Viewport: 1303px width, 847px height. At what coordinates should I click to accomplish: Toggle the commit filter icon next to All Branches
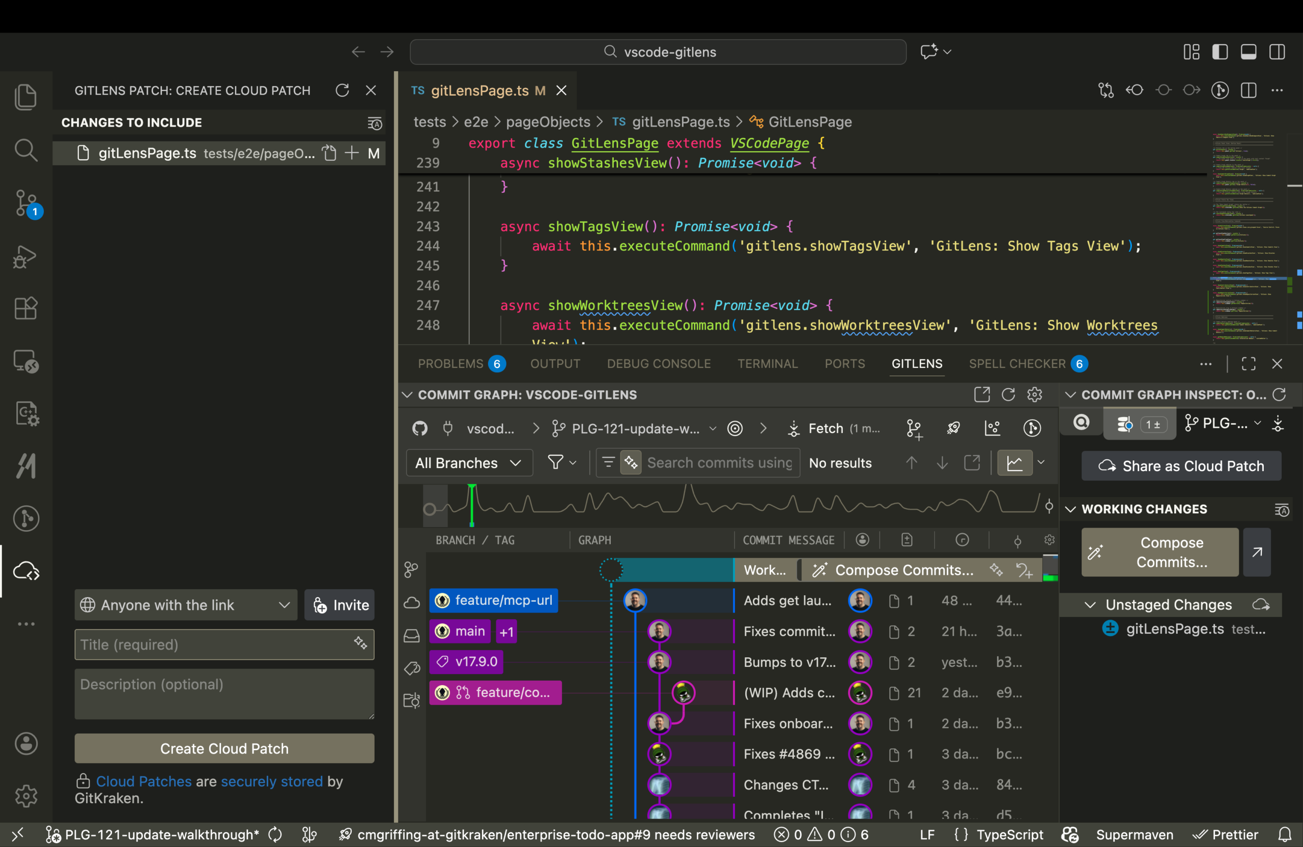tap(557, 462)
